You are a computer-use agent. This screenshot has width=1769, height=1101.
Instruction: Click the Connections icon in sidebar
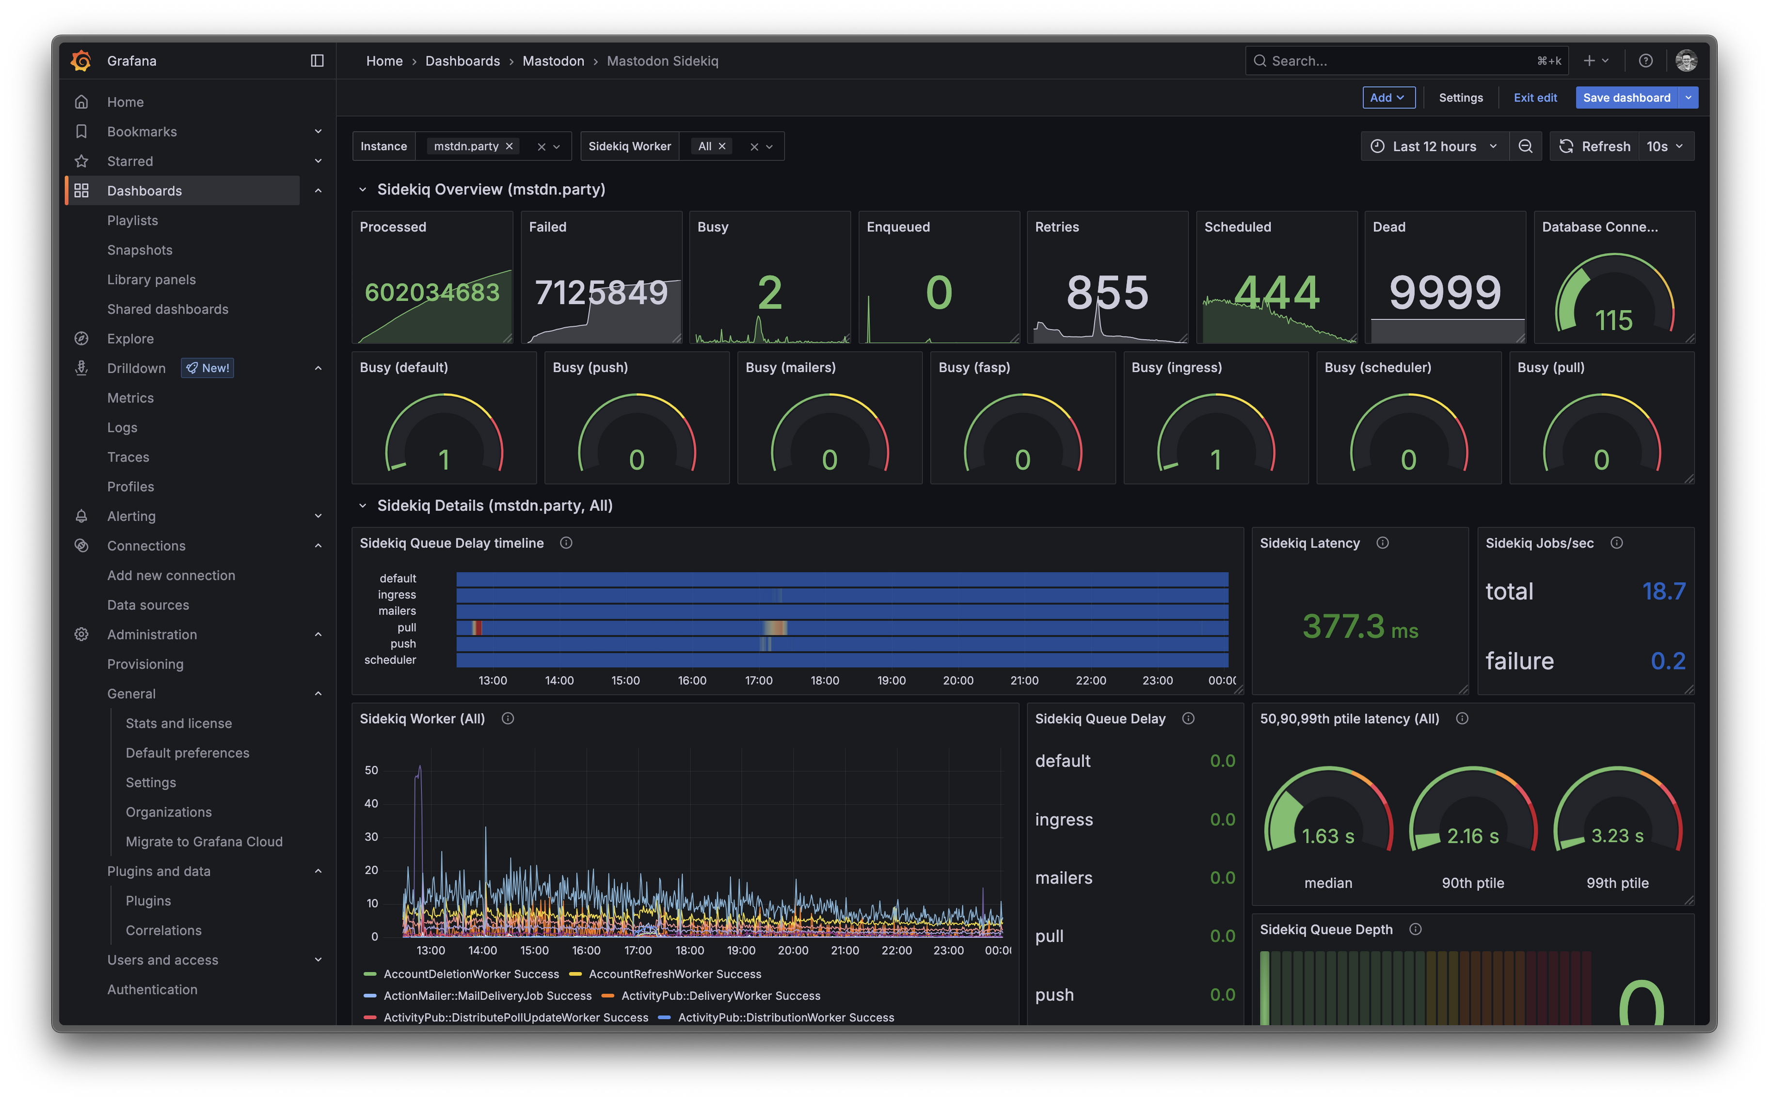(81, 545)
